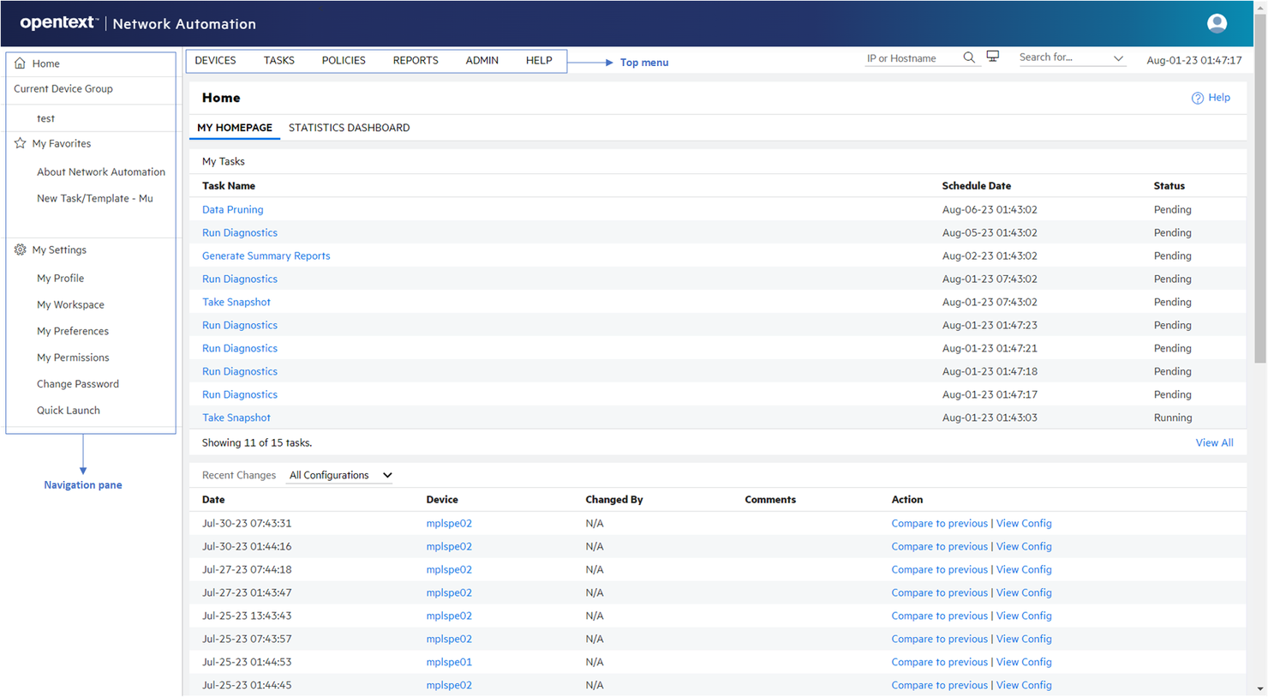Click the search magnifier icon
1268x697 pixels.
(969, 57)
